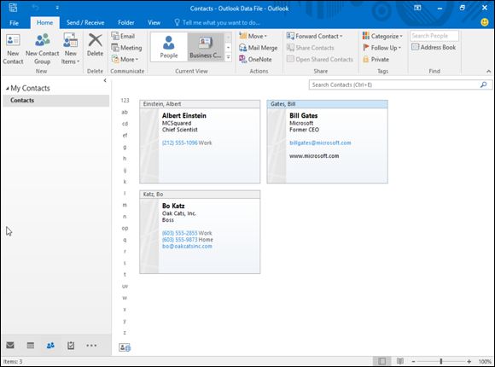Click the billgates@microsoft.com email link
Viewport: 495px width, 367px height.
pyautogui.click(x=320, y=143)
